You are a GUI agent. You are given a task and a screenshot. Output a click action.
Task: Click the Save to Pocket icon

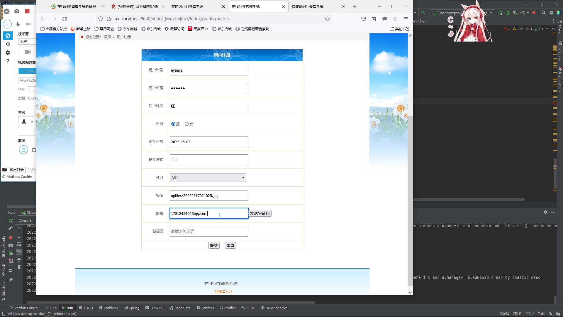point(364,19)
